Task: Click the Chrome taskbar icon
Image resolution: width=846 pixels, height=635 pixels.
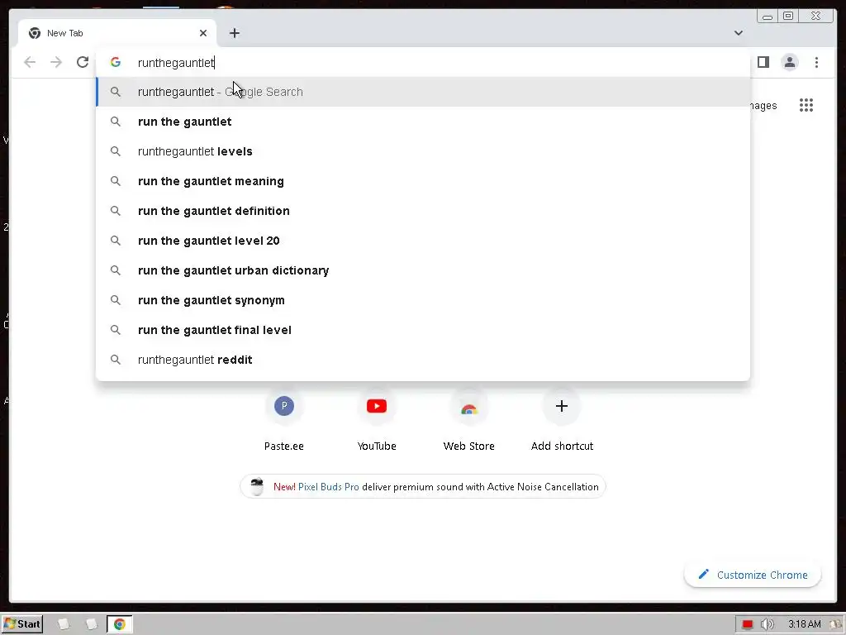Action: click(x=119, y=624)
